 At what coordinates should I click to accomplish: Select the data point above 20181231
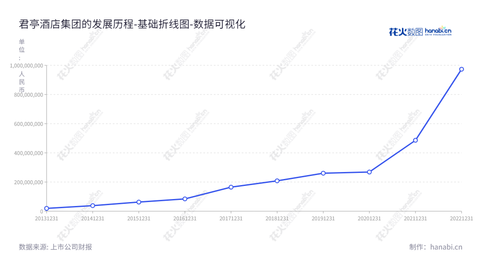click(x=277, y=180)
